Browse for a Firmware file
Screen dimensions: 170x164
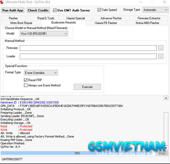[161, 48]
